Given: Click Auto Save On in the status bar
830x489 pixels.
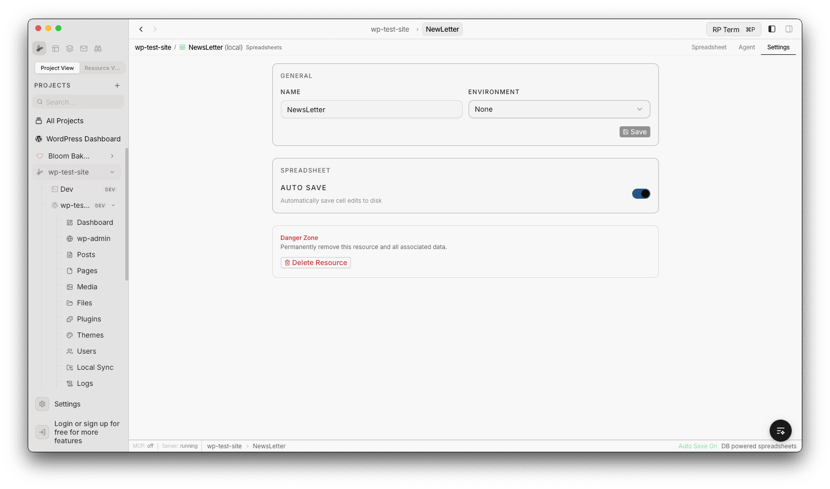Looking at the screenshot, I should click(x=697, y=446).
